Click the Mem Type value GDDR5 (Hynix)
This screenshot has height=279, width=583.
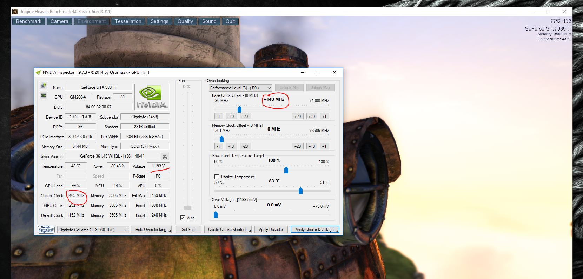click(145, 146)
